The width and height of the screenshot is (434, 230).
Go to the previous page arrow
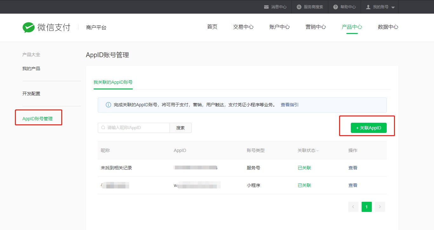pyautogui.click(x=353, y=207)
